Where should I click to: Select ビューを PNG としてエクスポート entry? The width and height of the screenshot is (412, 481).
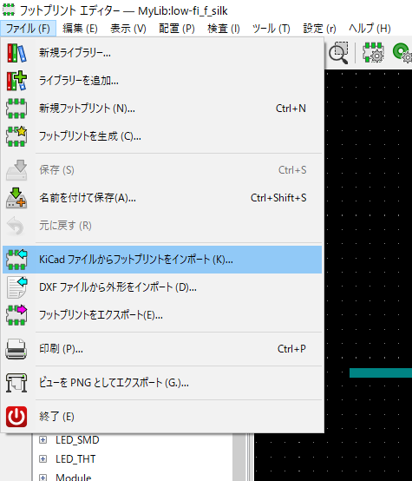(162, 383)
